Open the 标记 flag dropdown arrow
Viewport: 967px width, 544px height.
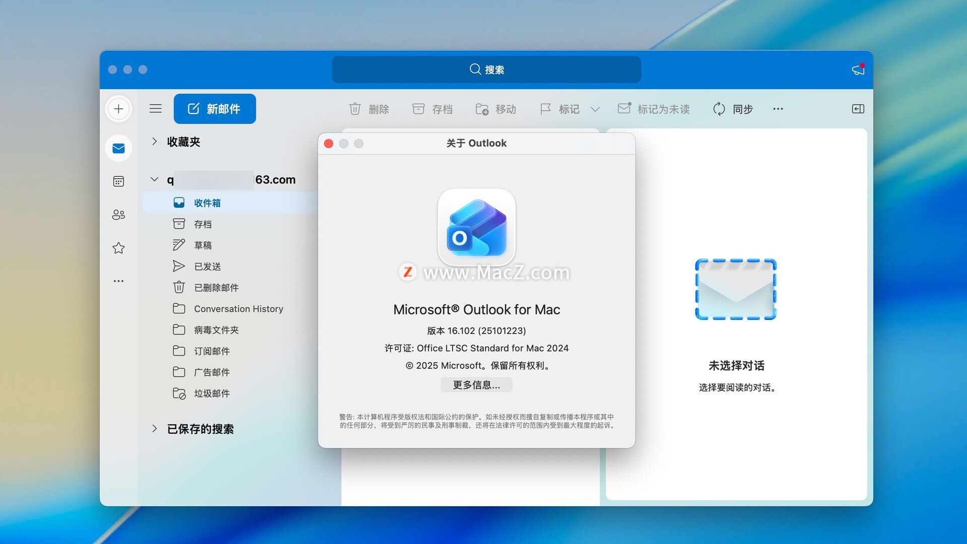595,109
